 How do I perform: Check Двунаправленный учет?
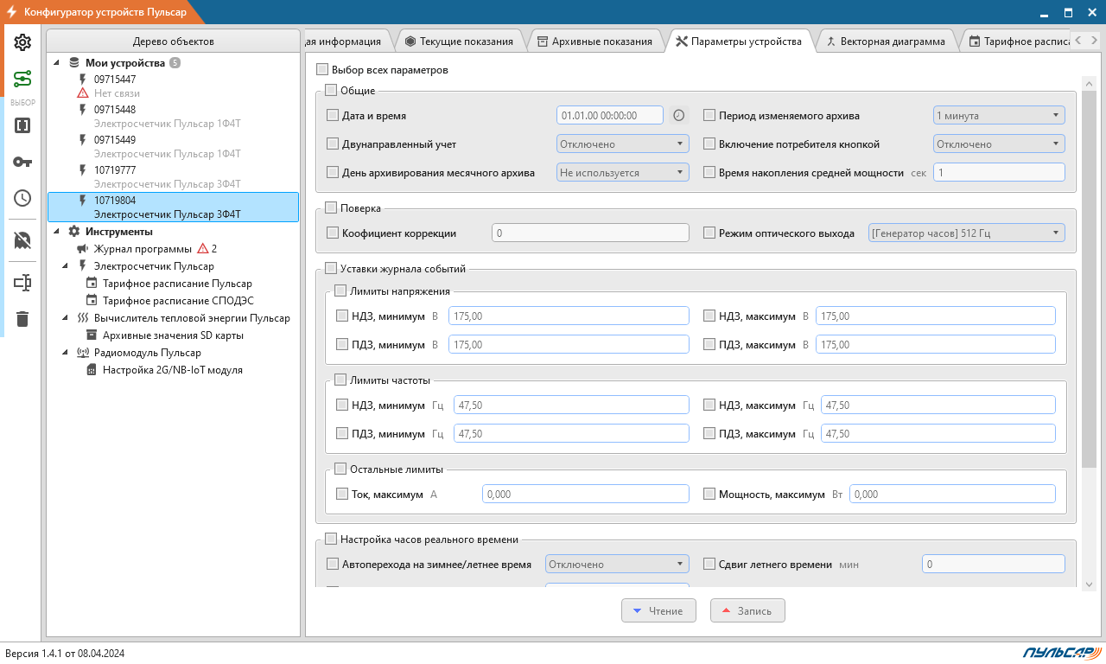coord(333,144)
